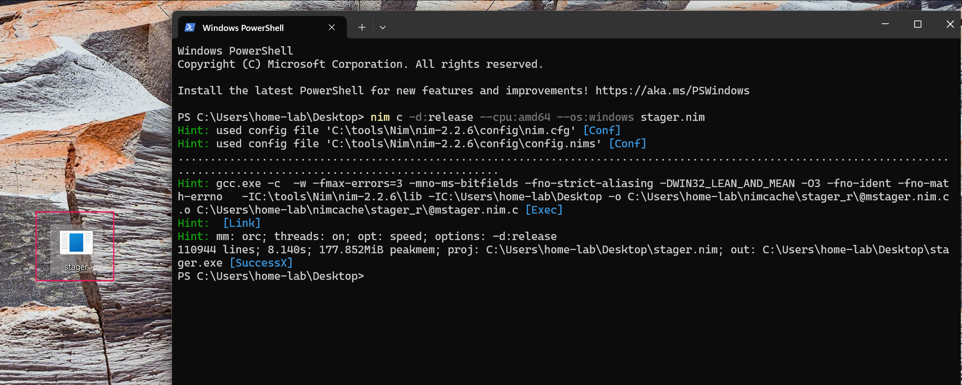The width and height of the screenshot is (962, 385).
Task: Click the '177.852MiB' peakmem value
Action: pyautogui.click(x=351, y=250)
